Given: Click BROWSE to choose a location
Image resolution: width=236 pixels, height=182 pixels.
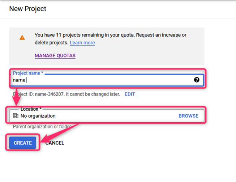Looking at the screenshot, I should (x=188, y=116).
